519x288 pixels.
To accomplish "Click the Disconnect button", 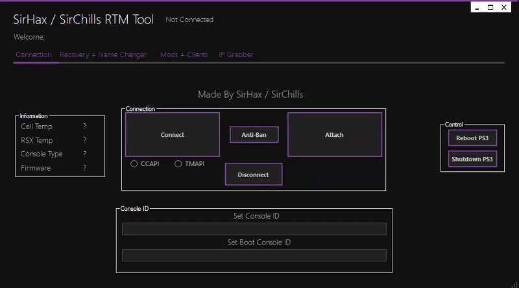I will pos(254,174).
